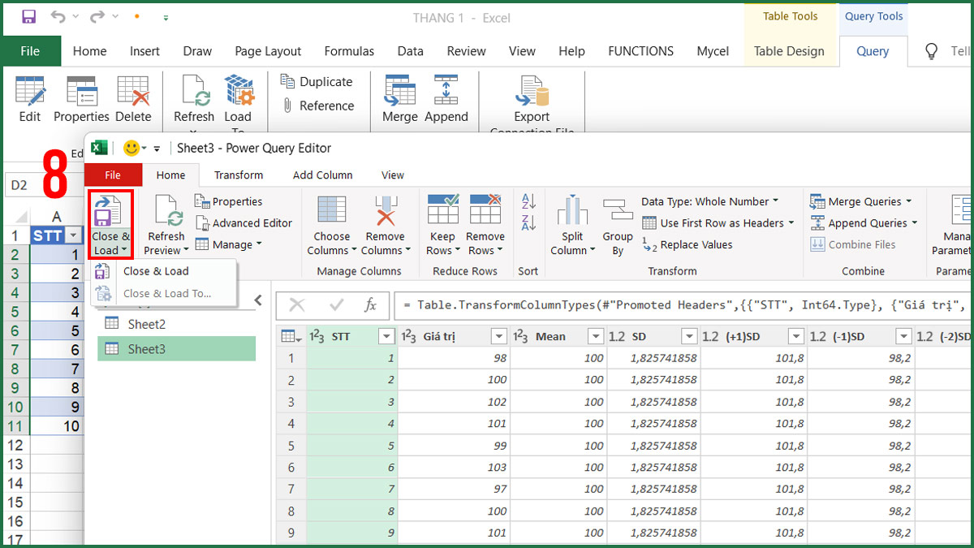
Task: Select the Remove Columns tool
Action: point(385,225)
